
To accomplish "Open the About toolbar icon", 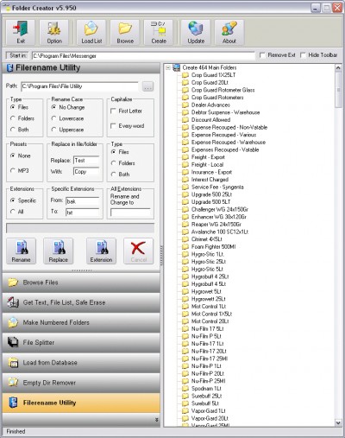I will [229, 32].
